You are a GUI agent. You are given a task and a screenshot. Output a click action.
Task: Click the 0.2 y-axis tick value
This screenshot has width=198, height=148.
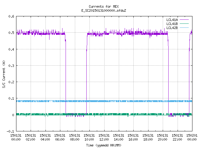tap(11, 82)
